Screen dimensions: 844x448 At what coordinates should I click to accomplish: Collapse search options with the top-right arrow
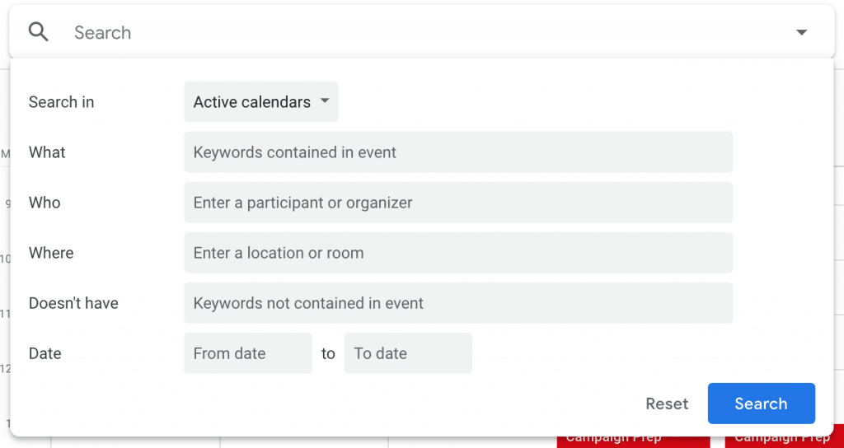[x=801, y=33]
